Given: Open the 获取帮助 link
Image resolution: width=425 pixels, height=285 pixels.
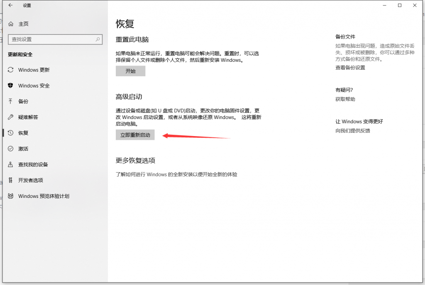Looking at the screenshot, I should click(x=345, y=99).
